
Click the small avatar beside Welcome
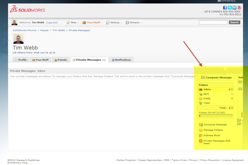14,22
